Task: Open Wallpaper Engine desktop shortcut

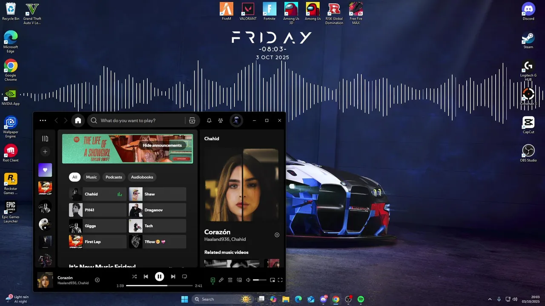Action: (x=11, y=127)
